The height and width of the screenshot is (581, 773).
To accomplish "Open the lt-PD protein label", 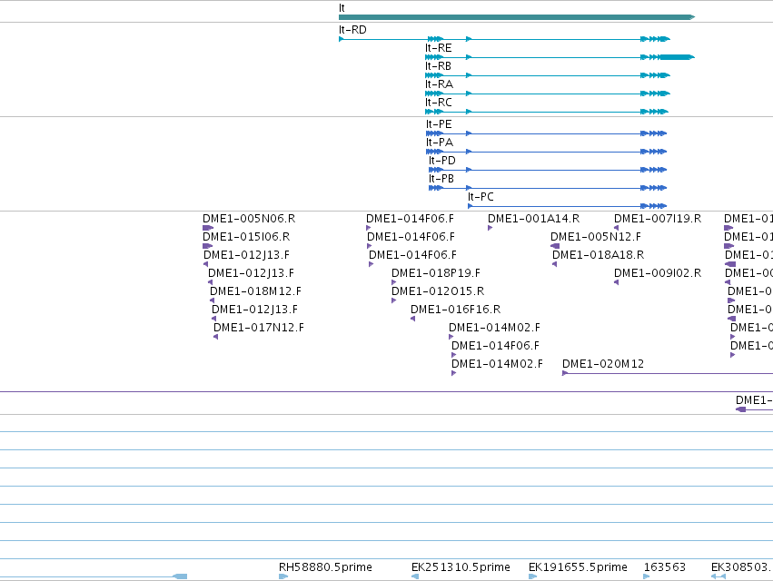I will click(x=441, y=161).
